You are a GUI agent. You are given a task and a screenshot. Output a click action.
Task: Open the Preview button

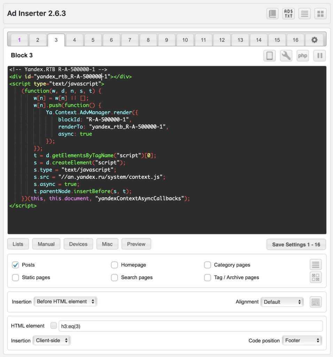point(136,244)
